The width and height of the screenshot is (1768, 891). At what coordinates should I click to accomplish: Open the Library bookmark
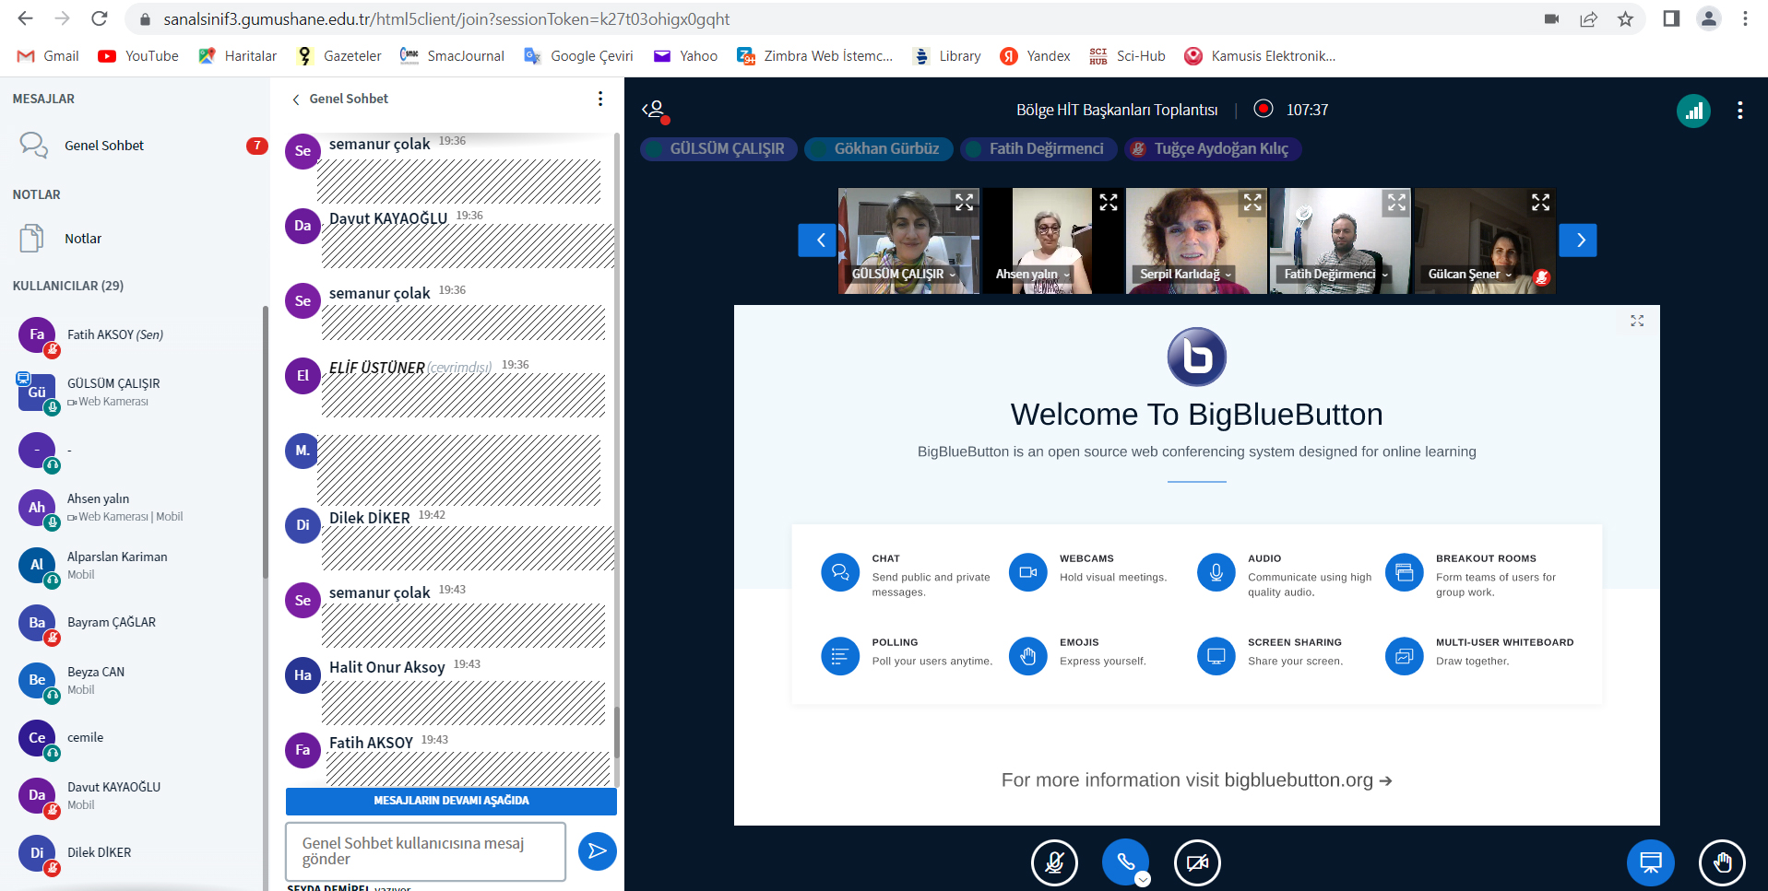click(946, 56)
